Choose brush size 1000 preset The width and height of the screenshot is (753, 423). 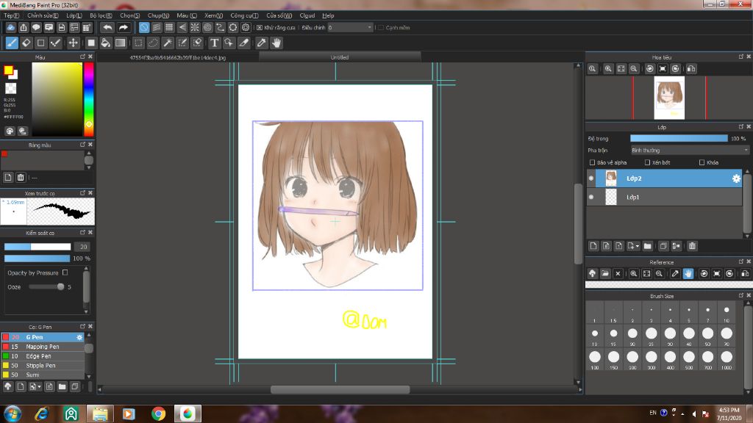[x=727, y=360]
